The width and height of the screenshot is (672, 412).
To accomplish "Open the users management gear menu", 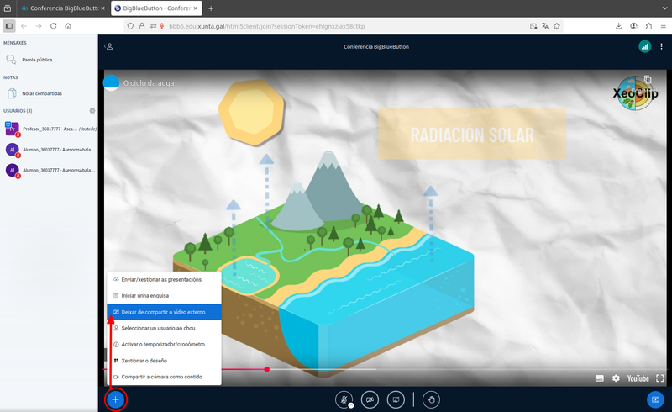I will 92,111.
